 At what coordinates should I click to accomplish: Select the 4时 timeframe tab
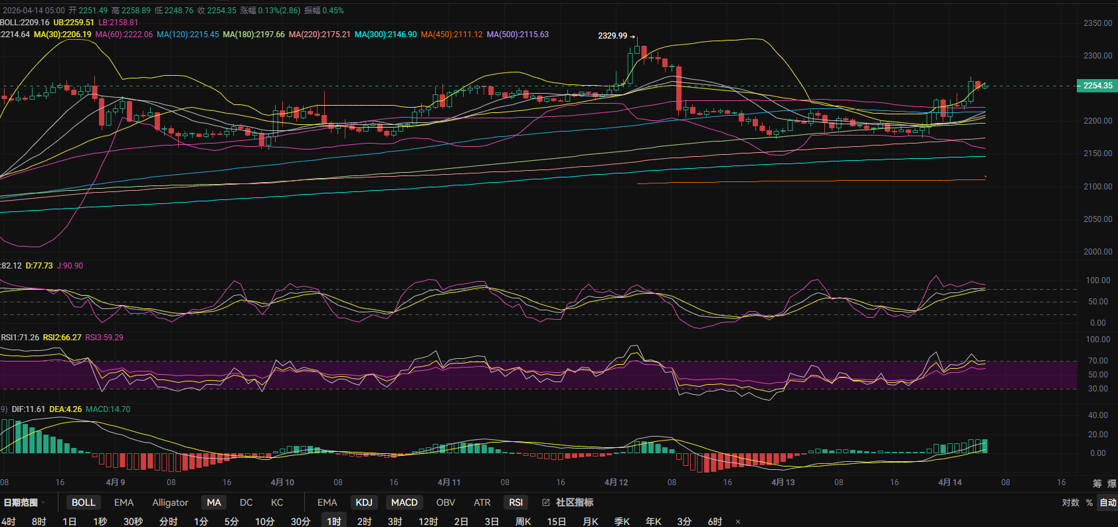[x=9, y=522]
